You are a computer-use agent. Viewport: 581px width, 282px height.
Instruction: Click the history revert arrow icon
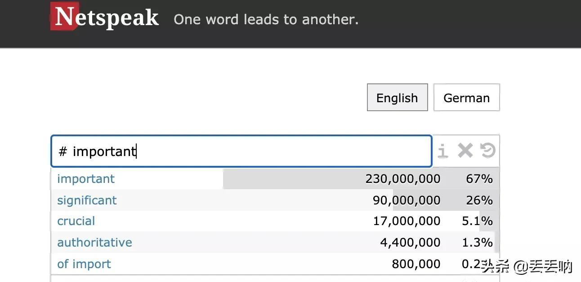click(x=487, y=151)
